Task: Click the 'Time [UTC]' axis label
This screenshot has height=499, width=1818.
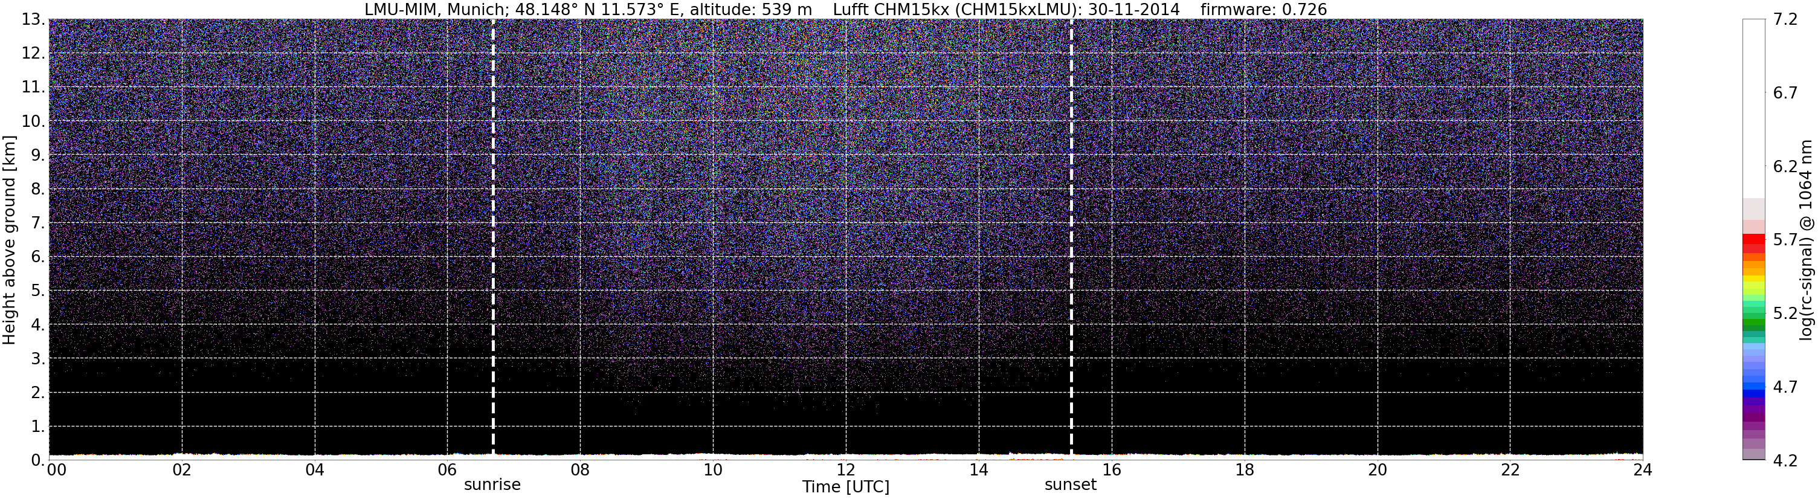Action: click(845, 487)
